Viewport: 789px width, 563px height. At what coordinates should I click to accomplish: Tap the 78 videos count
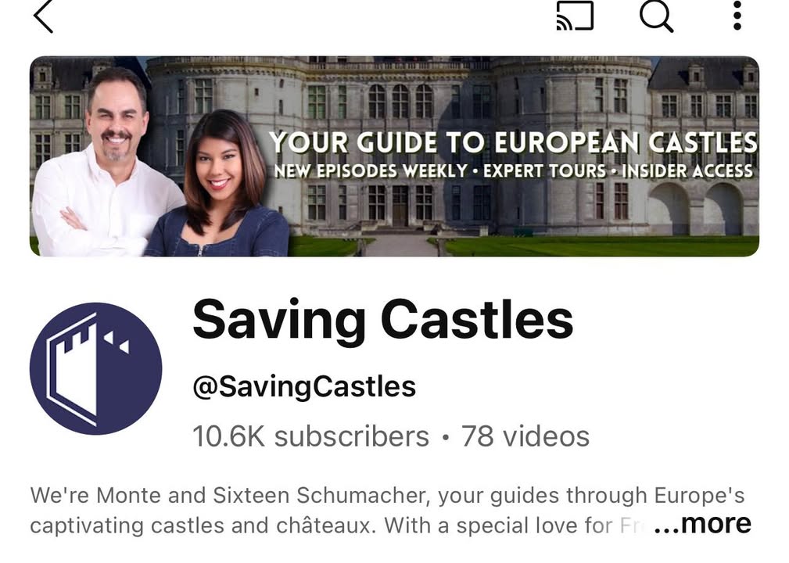click(525, 436)
